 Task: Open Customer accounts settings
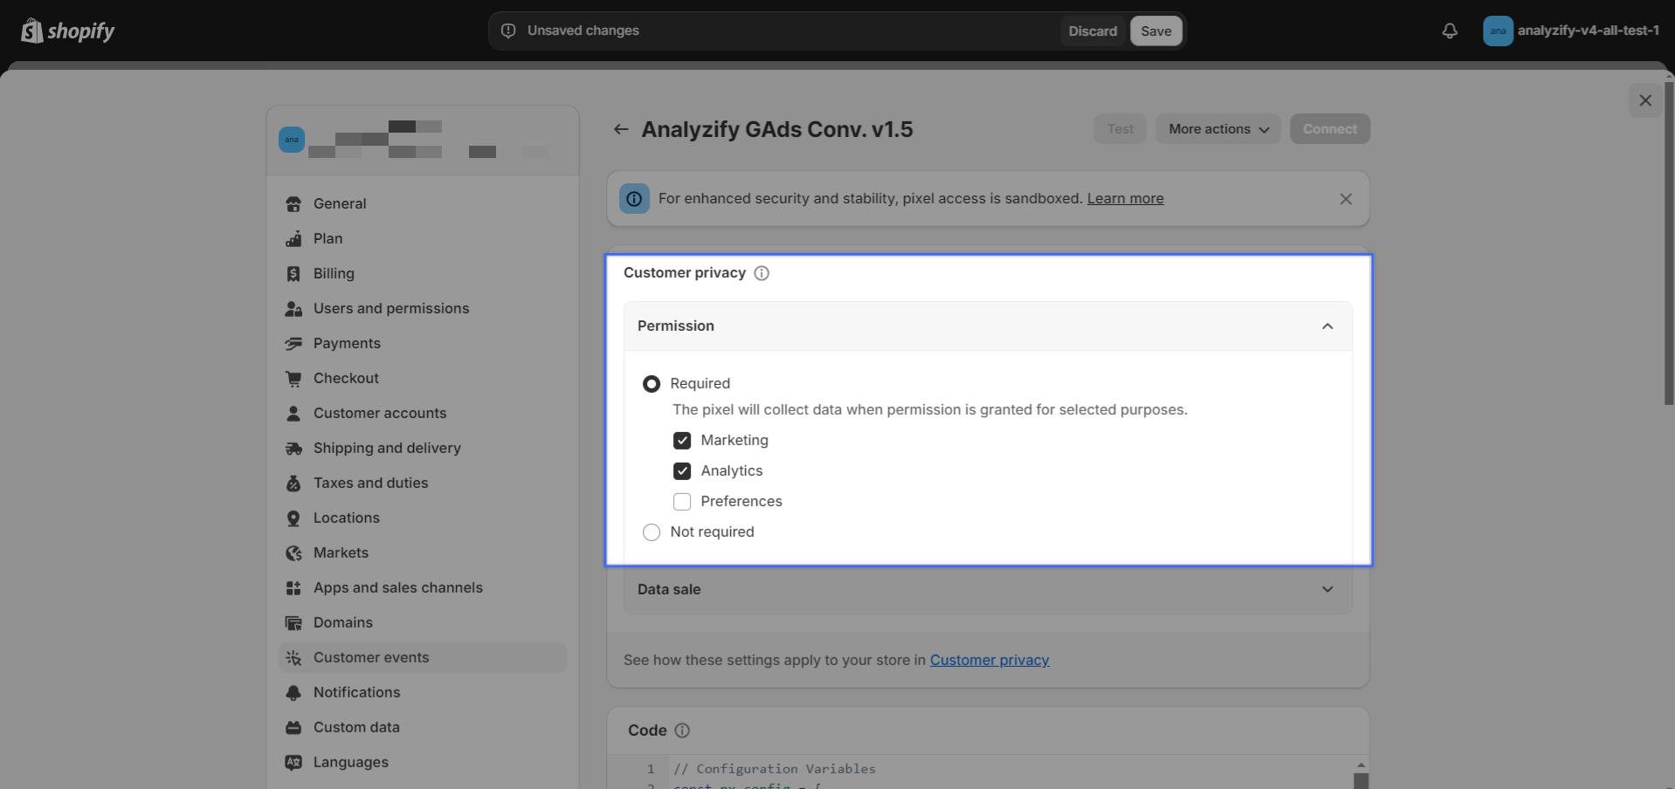coord(423,413)
